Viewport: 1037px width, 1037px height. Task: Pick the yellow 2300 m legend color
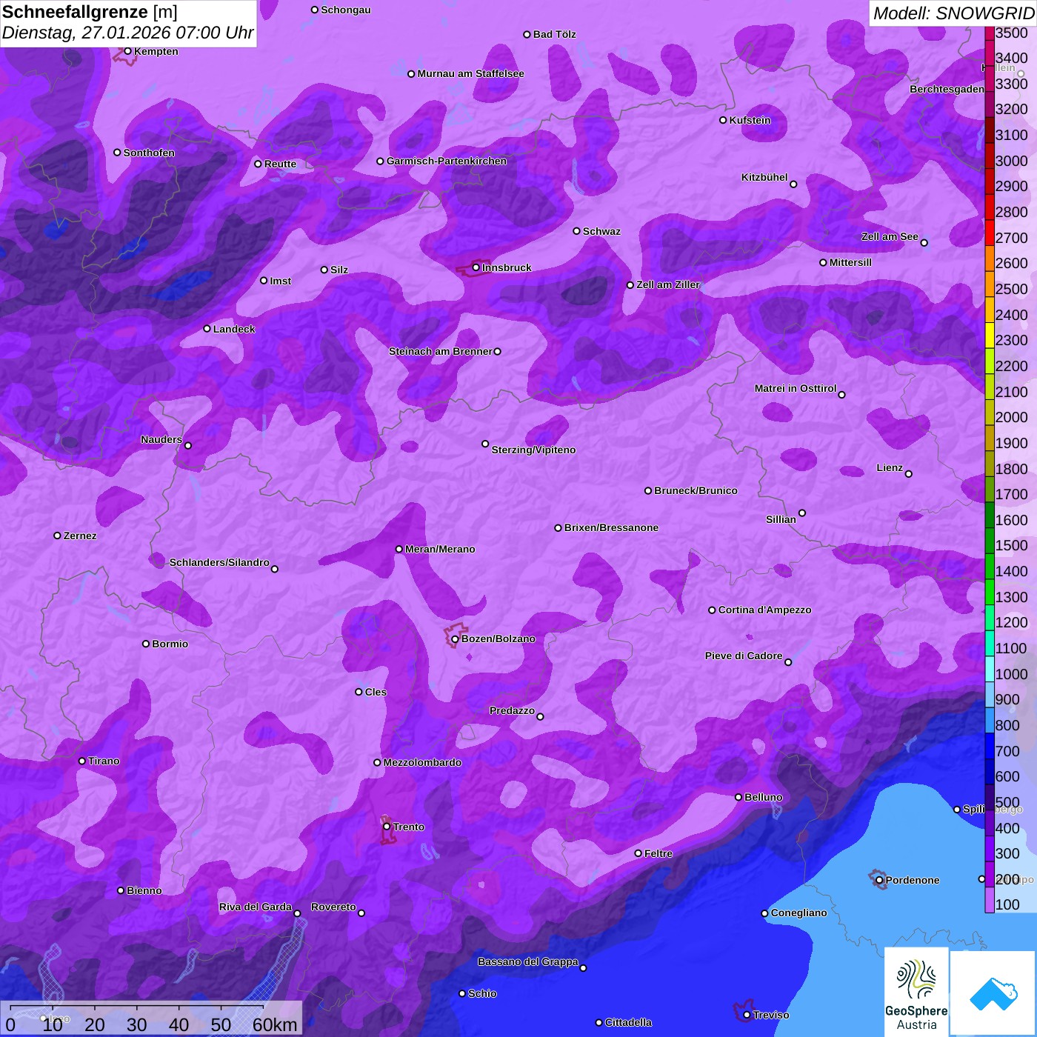990,335
